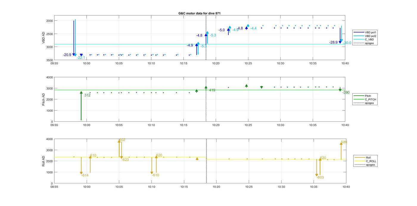Click the 3500 y-axis tick on VBD plot
The image size is (417, 206).
tap(49, 60)
